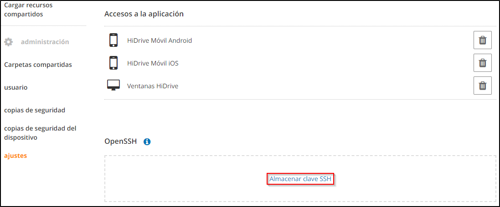This screenshot has width=500, height=207.
Task: Open copias de seguridad del dispositivo
Action: (40, 133)
